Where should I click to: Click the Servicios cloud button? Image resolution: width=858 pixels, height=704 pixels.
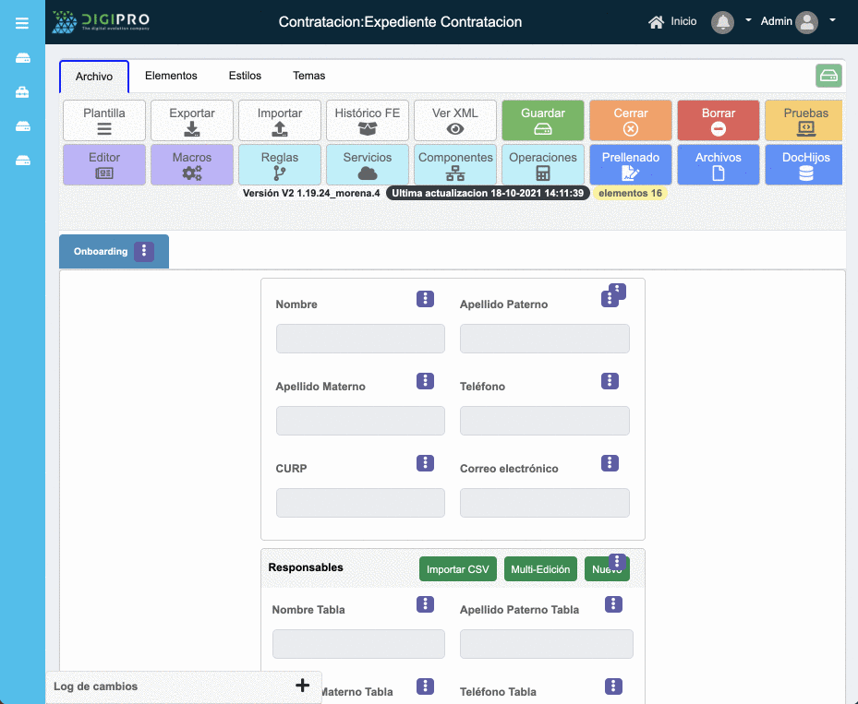(368, 165)
